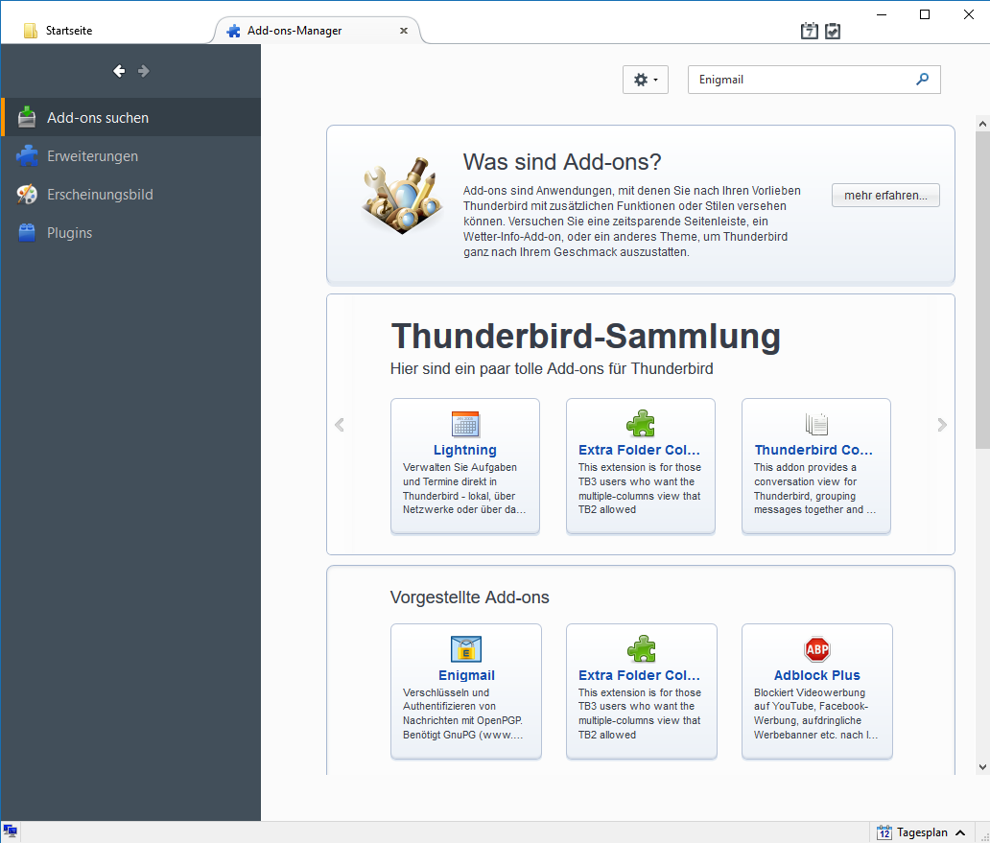Viewport: 990px width, 843px height.
Task: Click the Plugins brick icon
Action: tap(27, 233)
